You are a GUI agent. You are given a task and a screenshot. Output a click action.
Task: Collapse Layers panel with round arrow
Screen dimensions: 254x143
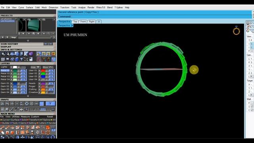(x=28, y=96)
